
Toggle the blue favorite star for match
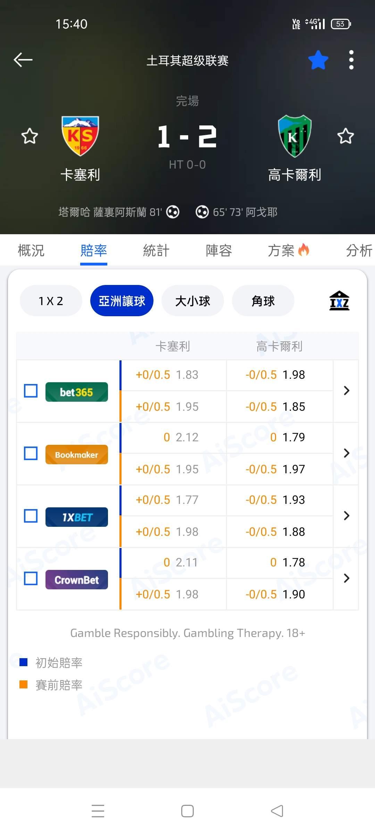click(318, 60)
